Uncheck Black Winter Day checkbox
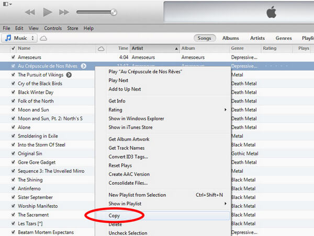314x236 pixels. [x=13, y=92]
